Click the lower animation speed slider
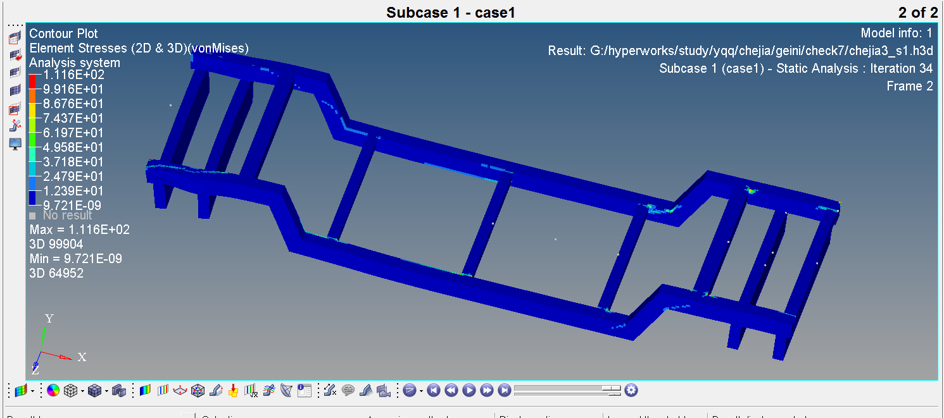This screenshot has height=418, width=944. coord(568,395)
